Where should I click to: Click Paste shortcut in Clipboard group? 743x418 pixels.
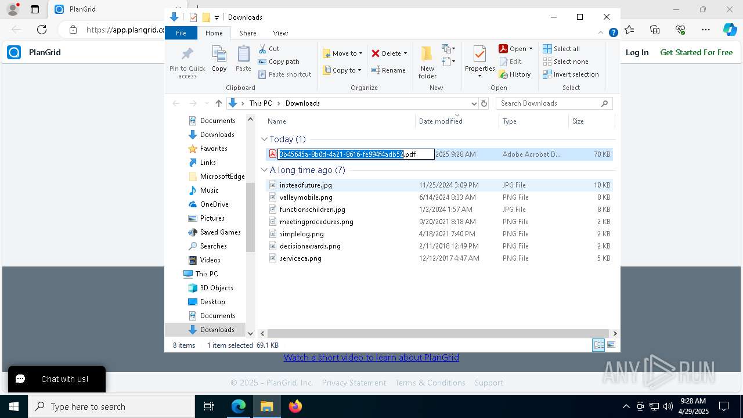pos(285,74)
